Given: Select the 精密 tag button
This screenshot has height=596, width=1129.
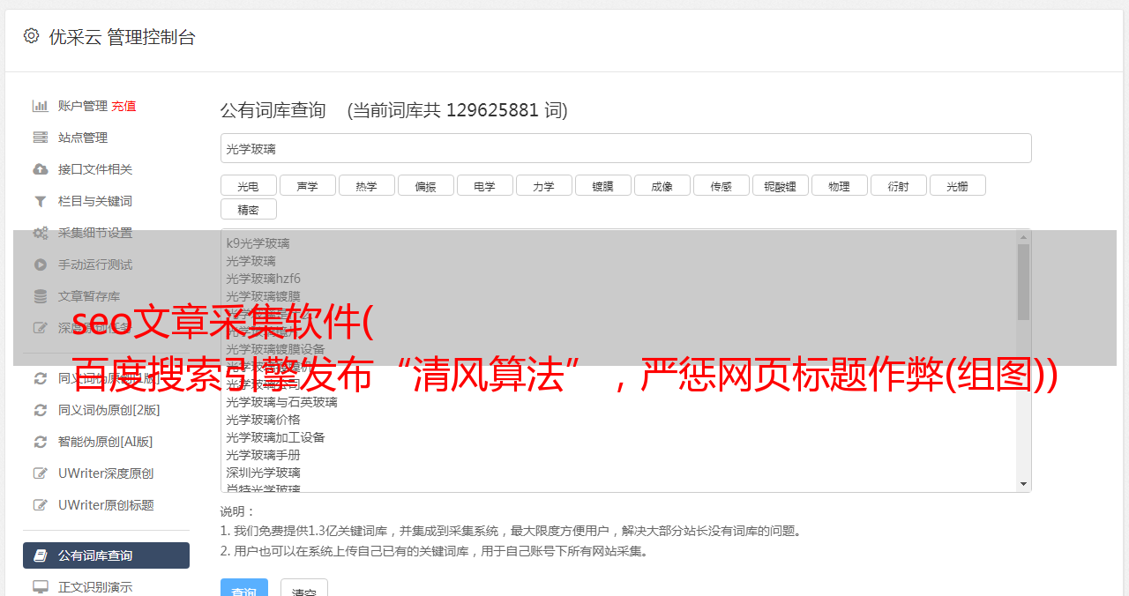Looking at the screenshot, I should point(248,209).
